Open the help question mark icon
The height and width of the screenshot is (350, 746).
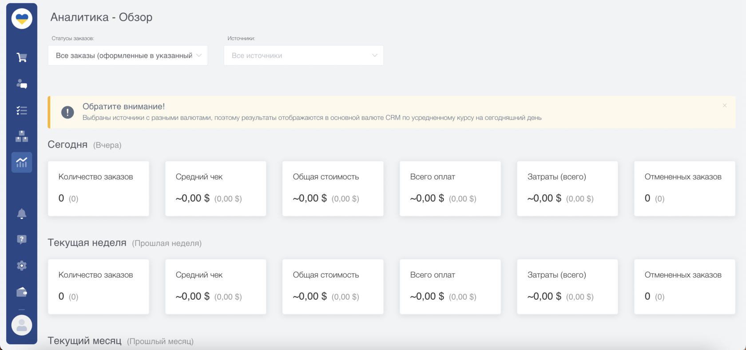[22, 239]
